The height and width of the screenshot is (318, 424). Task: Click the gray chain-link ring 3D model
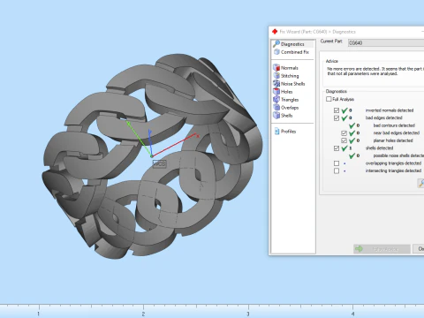pos(152,156)
